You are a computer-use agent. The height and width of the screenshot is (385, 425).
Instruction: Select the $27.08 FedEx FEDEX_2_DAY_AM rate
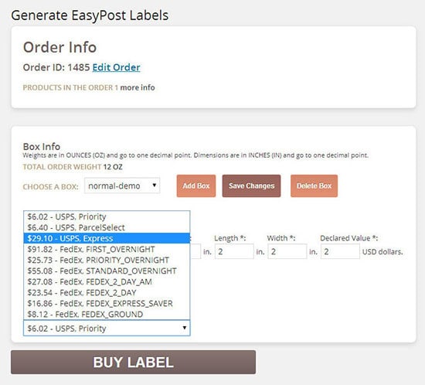click(107, 281)
